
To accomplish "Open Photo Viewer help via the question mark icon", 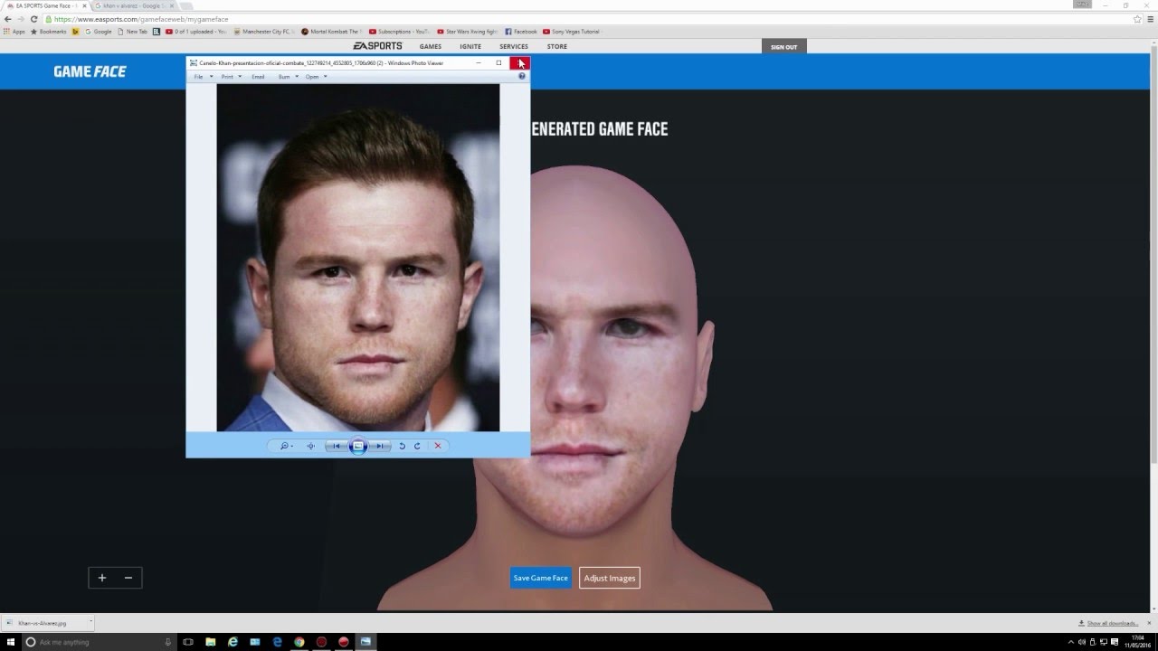I will click(521, 76).
